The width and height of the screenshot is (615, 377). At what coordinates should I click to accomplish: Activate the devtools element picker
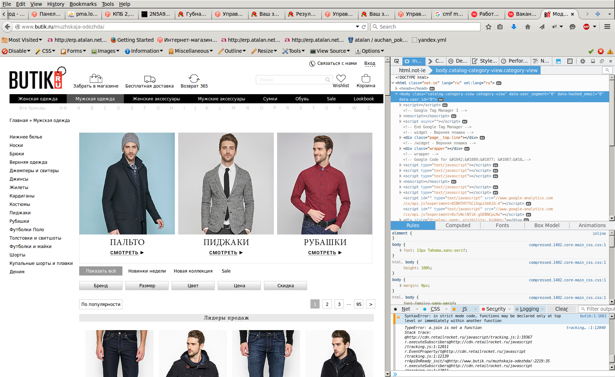(x=397, y=61)
